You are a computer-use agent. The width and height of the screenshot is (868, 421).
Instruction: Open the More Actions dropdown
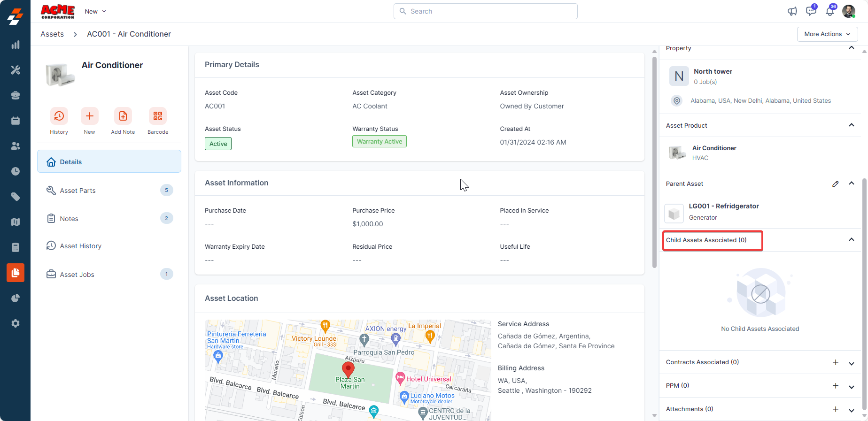[x=827, y=34]
